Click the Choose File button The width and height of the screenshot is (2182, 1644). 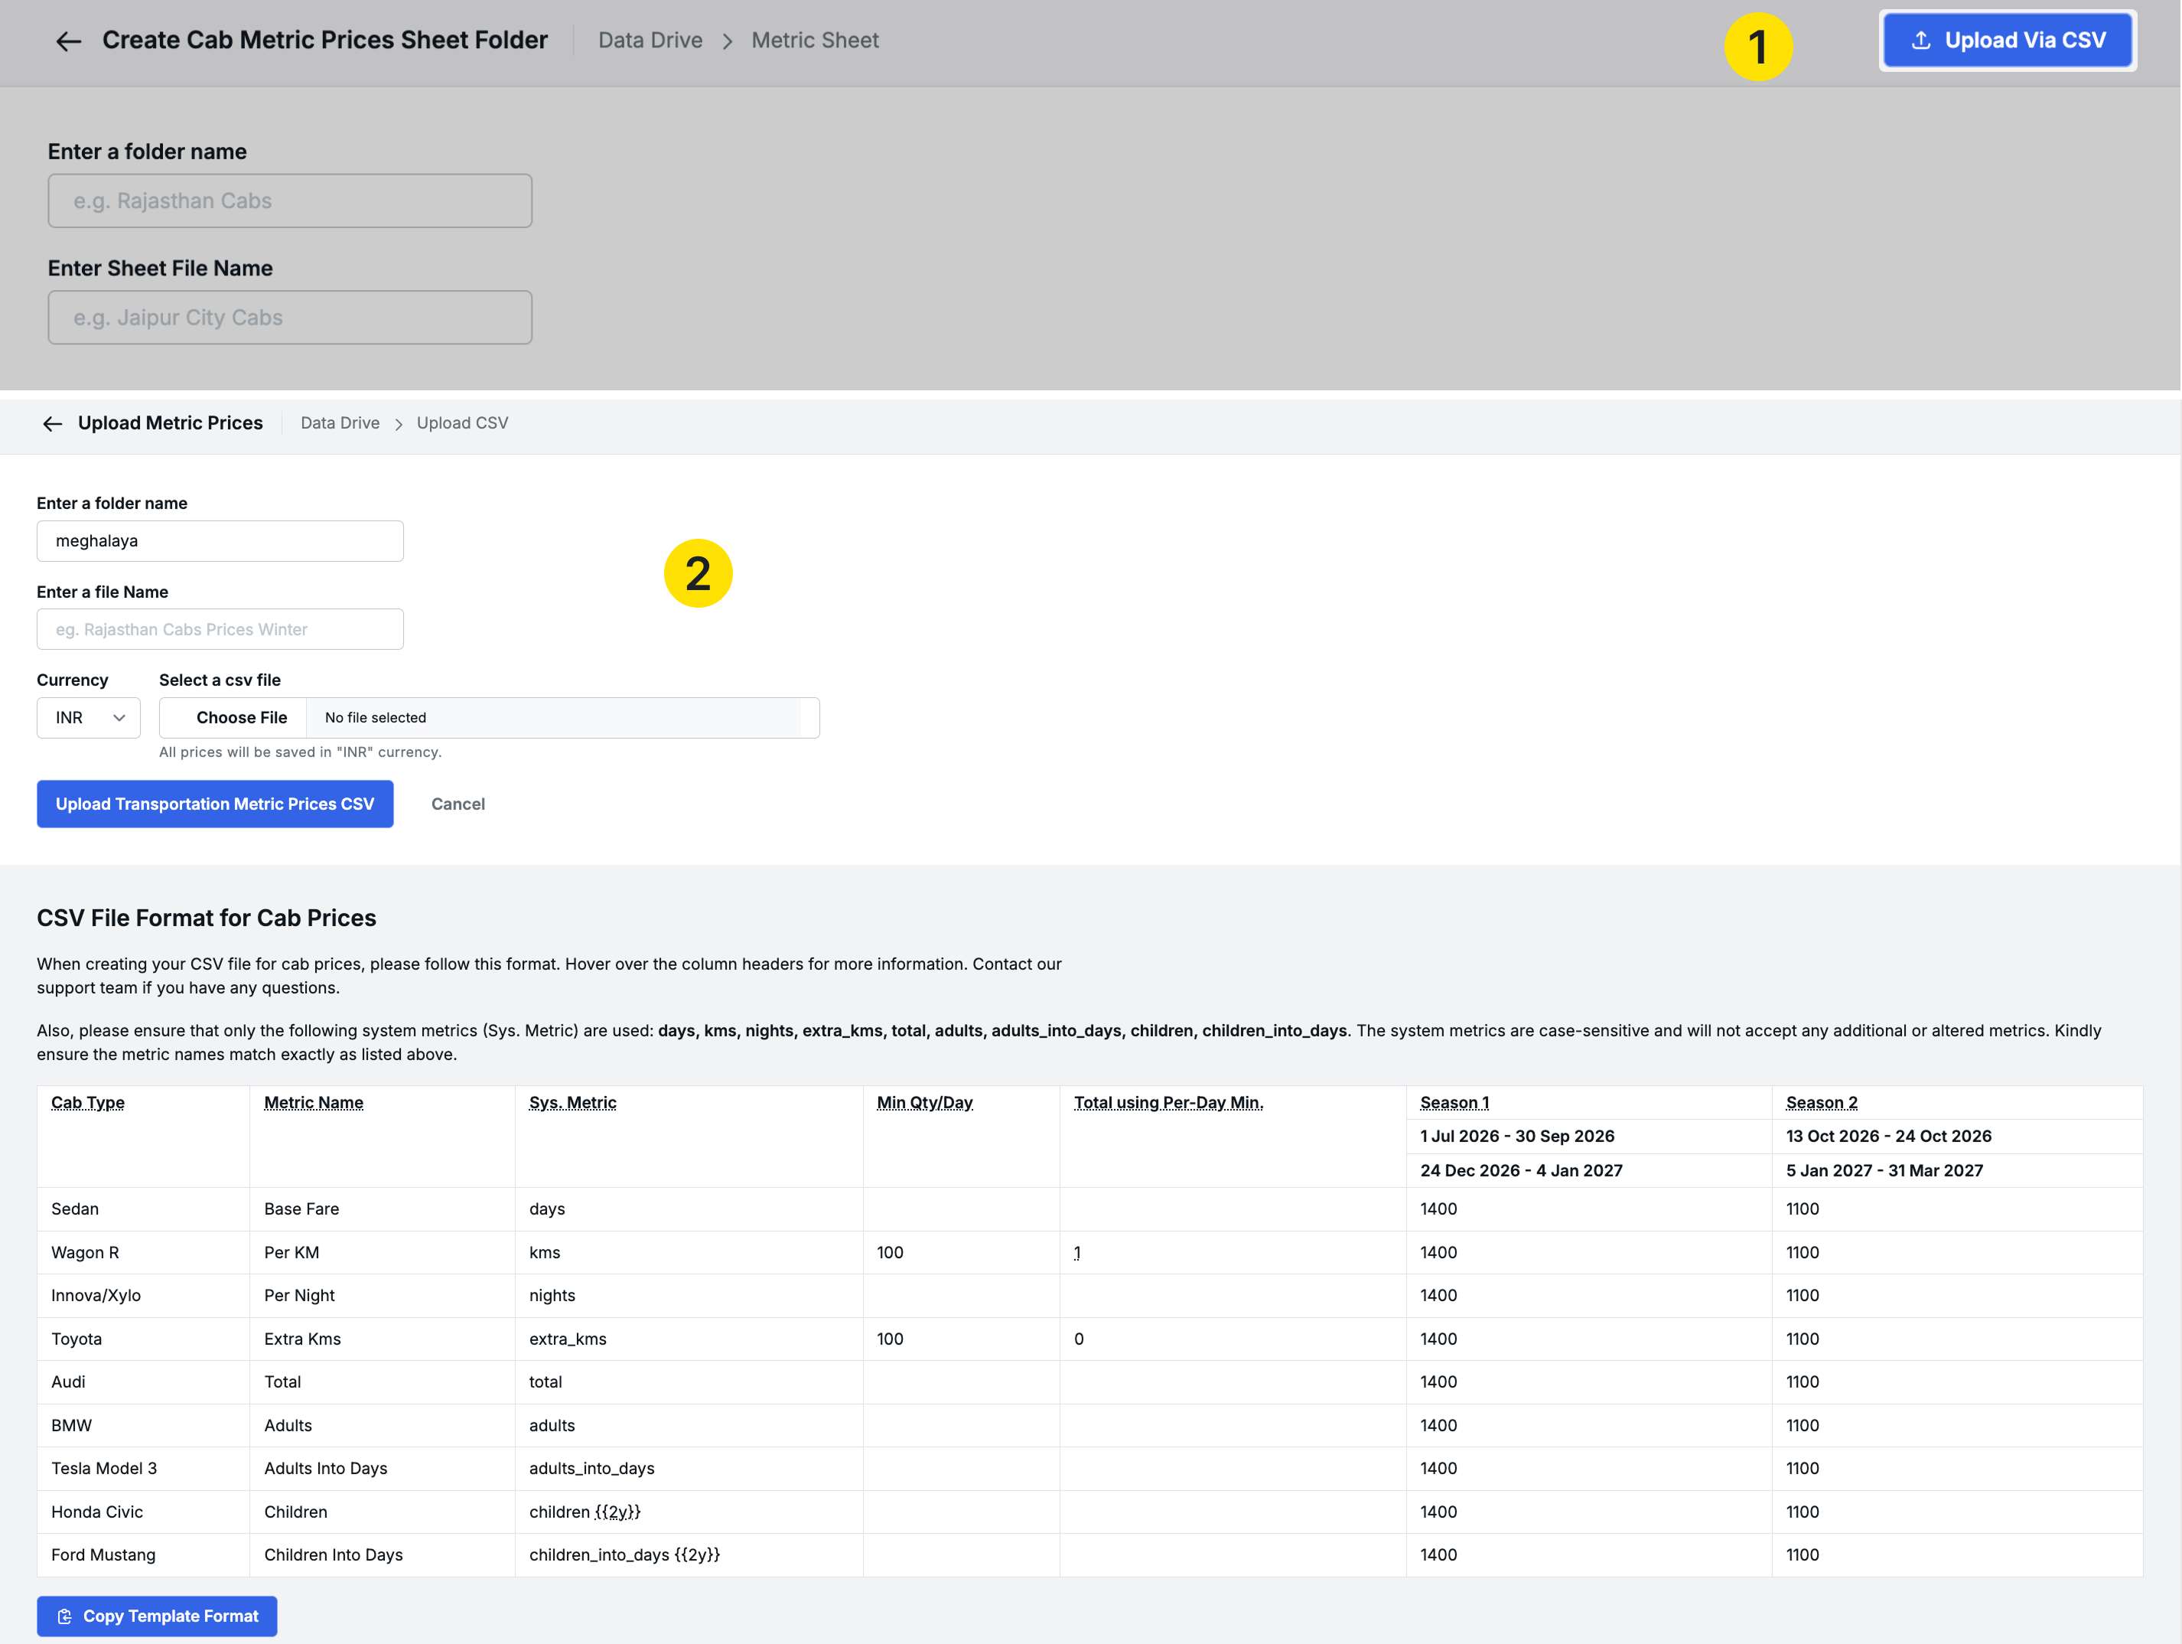click(x=241, y=717)
